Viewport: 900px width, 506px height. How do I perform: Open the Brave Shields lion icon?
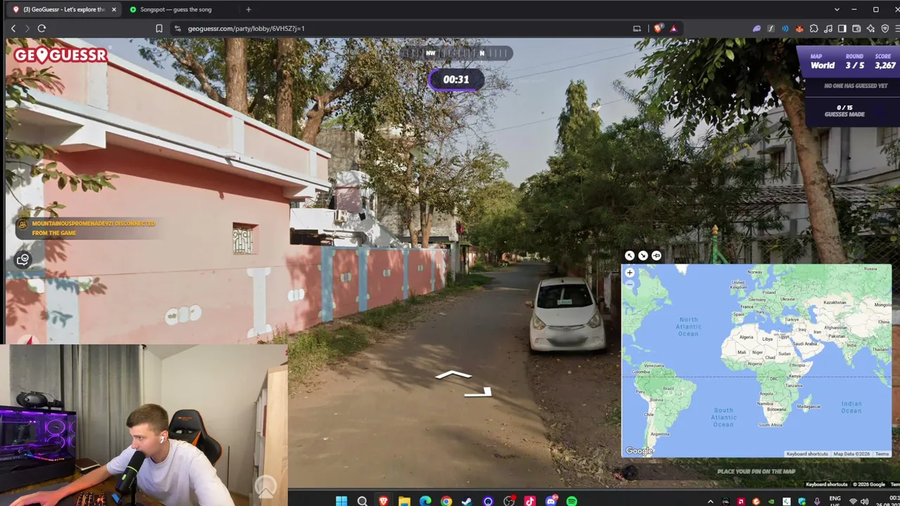(658, 28)
